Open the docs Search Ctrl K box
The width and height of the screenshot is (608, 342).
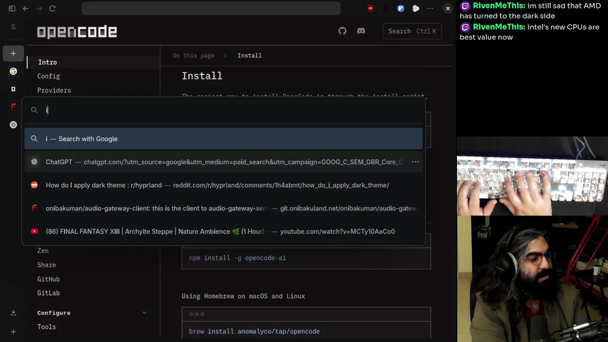coord(412,31)
